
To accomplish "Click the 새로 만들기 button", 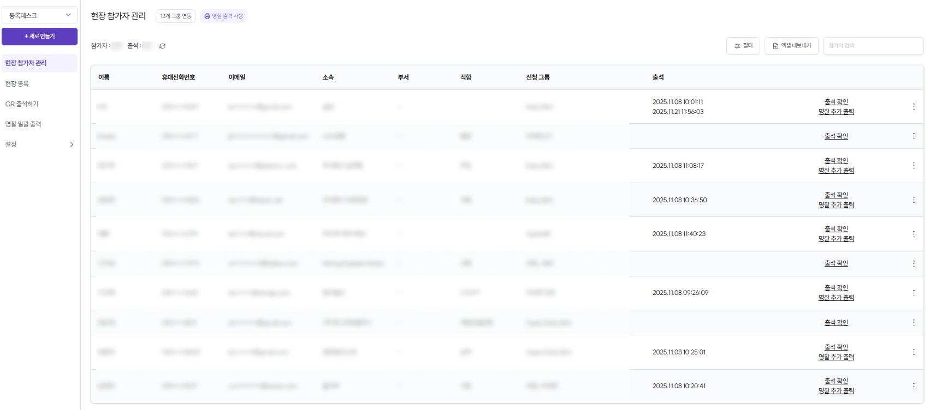I will click(39, 37).
